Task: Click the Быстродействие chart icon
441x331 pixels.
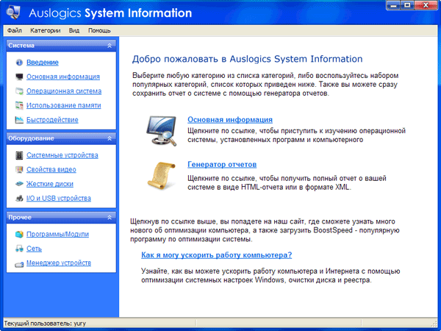Action: 19,120
